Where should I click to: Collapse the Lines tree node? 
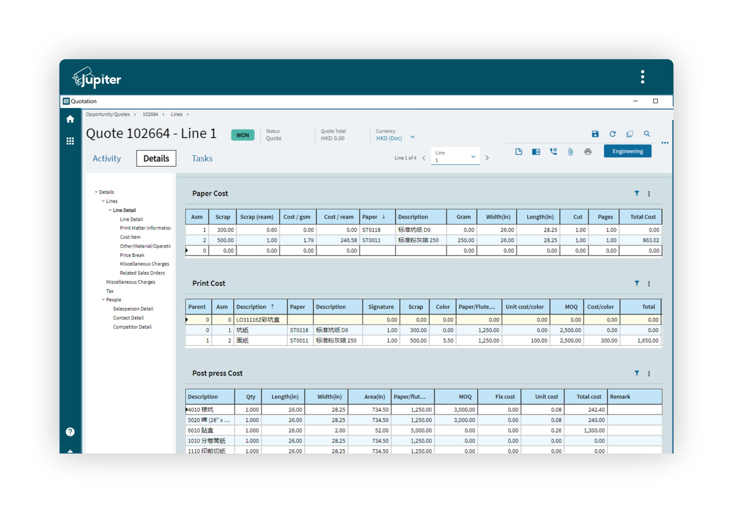[x=103, y=201]
